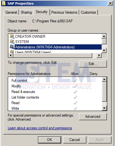The width and height of the screenshot is (115, 146).
Task: Click Allow checkmark for Full control
Action: [x=75, y=81]
